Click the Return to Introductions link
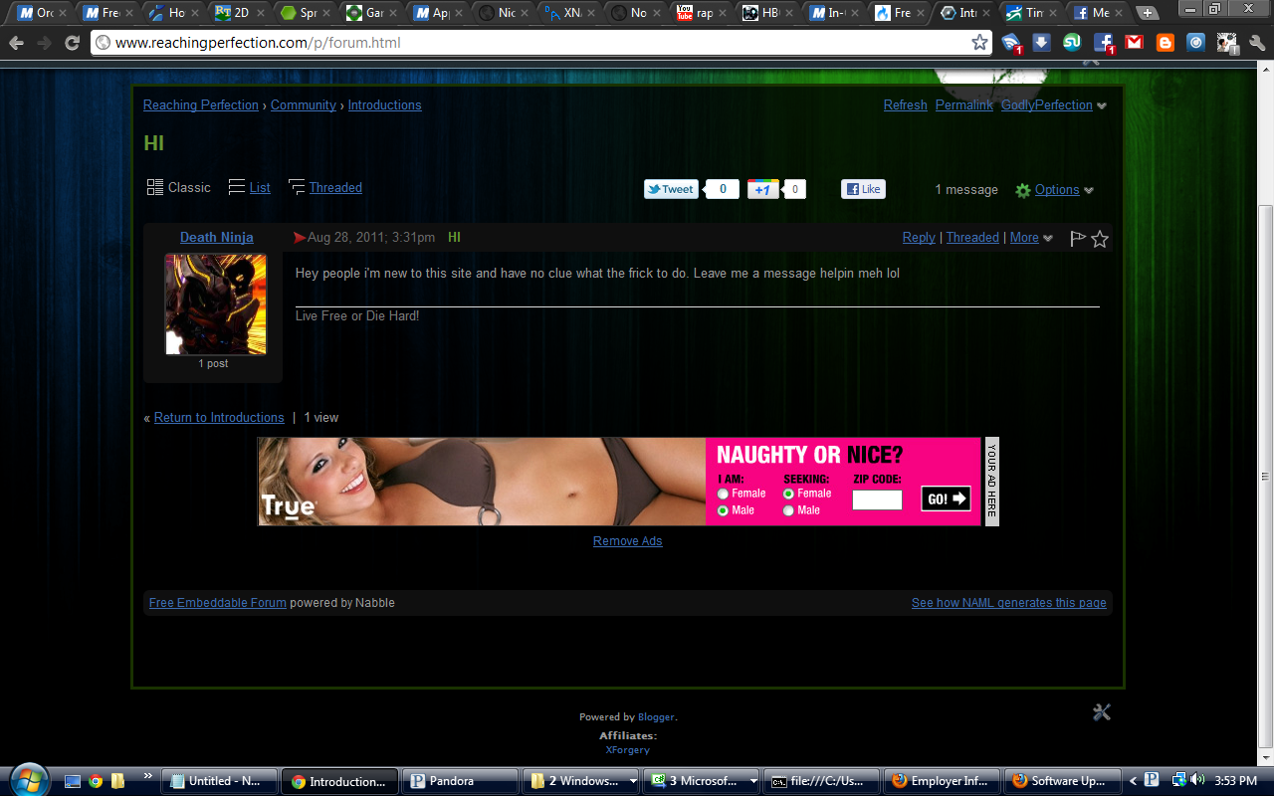 tap(219, 418)
